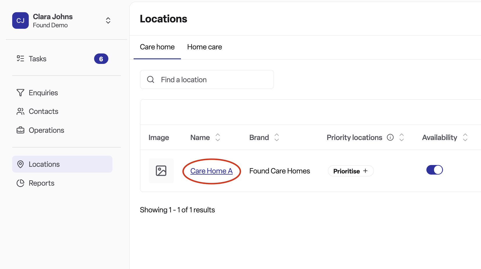The image size is (481, 269).
Task: Expand the Clara Johns account switcher
Action: (108, 20)
